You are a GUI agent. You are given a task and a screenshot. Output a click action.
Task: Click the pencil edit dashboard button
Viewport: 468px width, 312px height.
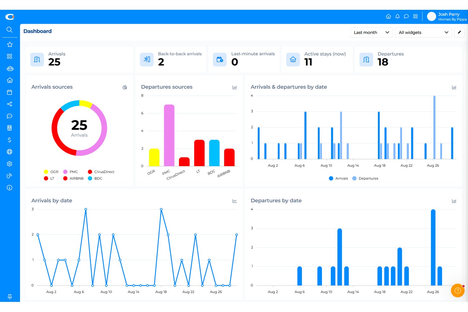pyautogui.click(x=459, y=33)
